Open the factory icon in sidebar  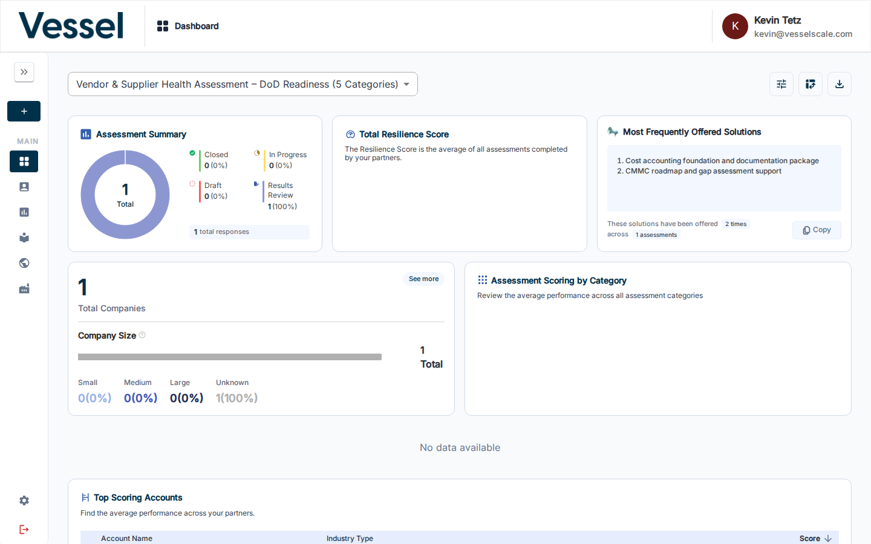24,289
